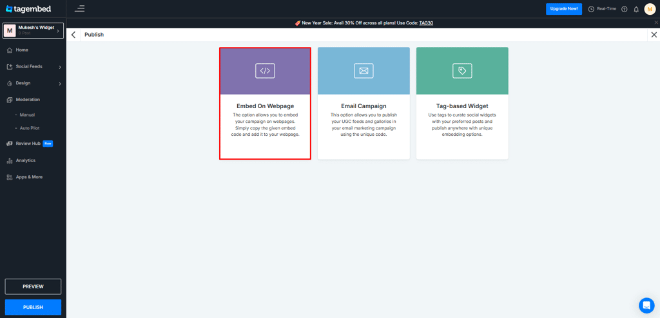The image size is (660, 318).
Task: Click the user profile avatar
Action: (x=650, y=9)
